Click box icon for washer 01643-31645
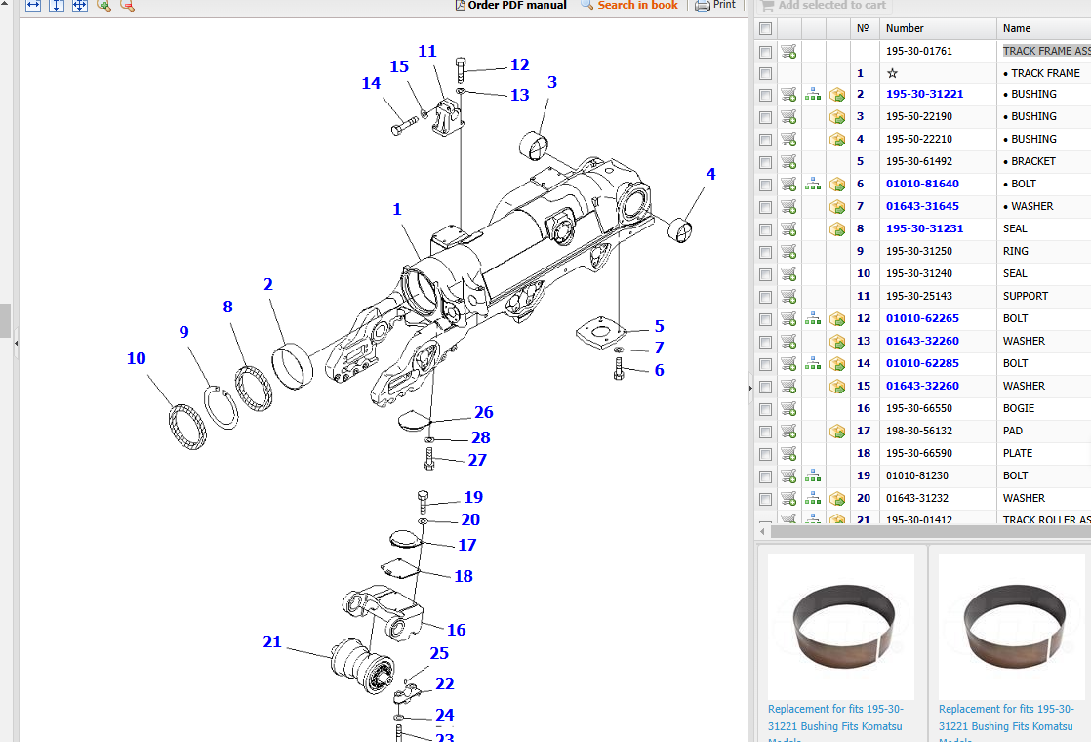 tap(837, 207)
